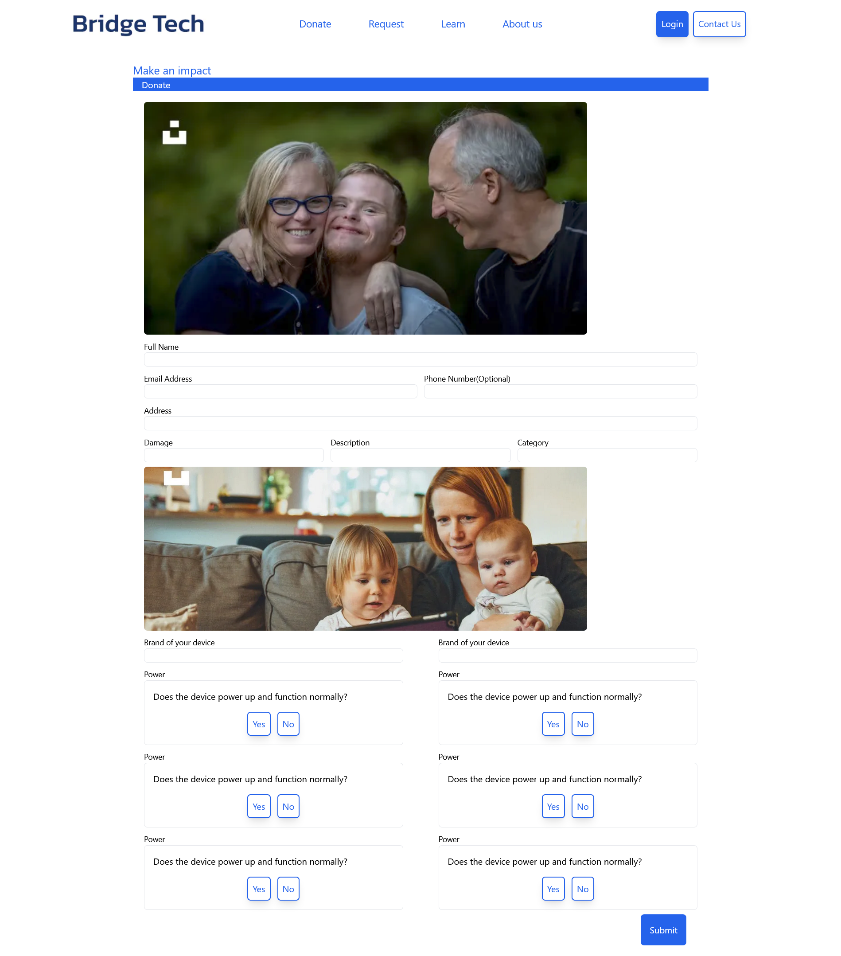Focus the Full Name input field

pyautogui.click(x=420, y=359)
